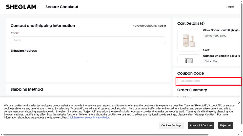Accept All Cookies

pyautogui.click(x=201, y=125)
